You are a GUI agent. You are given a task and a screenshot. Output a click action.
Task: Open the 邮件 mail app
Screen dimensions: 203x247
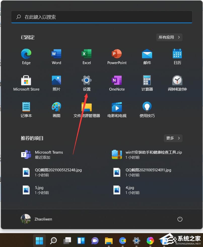147,56
